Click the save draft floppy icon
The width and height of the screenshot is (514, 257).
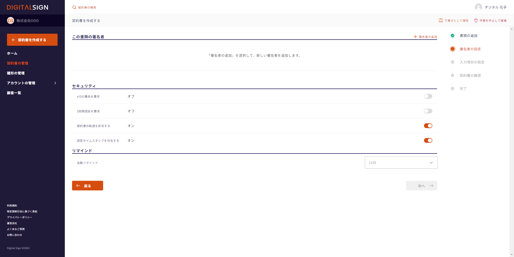[x=441, y=21]
